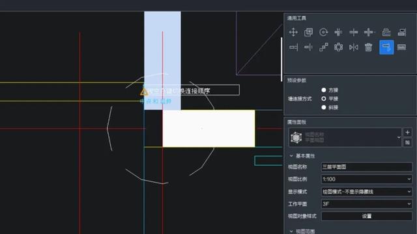The width and height of the screenshot is (417, 234).
Task: Select the 方接 wall join radio option
Action: coord(324,90)
